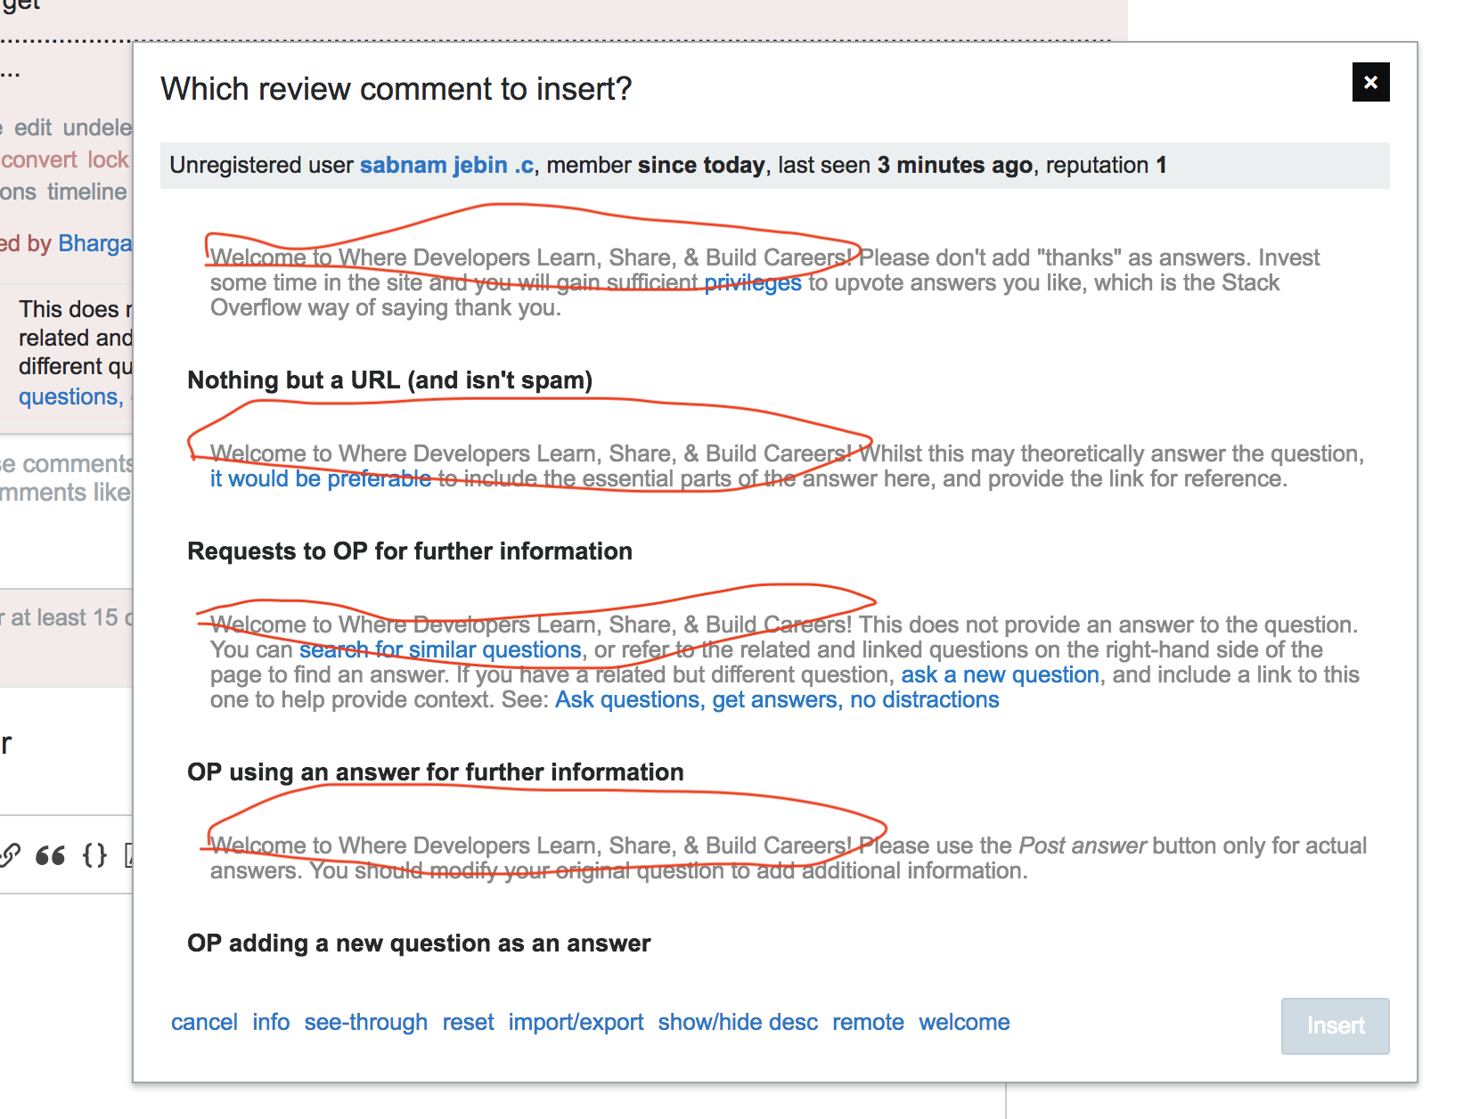1463x1119 pixels.
Task: Close the review comment dialog
Action: coord(1370,83)
